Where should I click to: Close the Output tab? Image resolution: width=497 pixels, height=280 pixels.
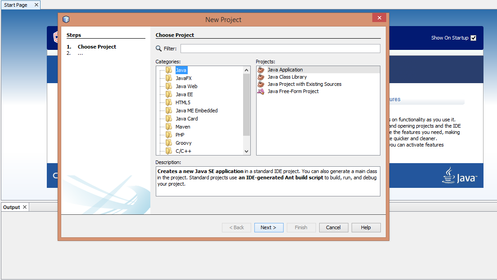pos(25,207)
